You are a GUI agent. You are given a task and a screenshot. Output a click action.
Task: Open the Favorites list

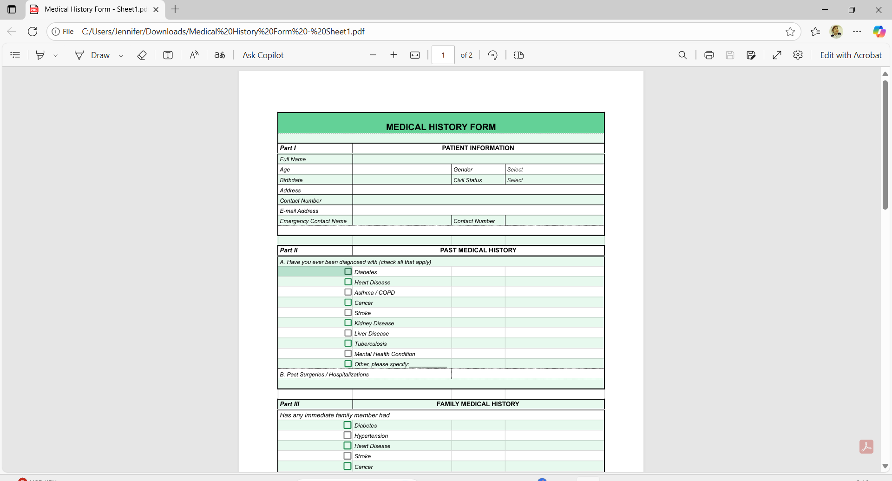815,32
